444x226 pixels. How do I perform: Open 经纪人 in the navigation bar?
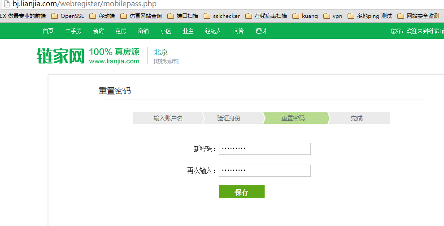(x=213, y=31)
